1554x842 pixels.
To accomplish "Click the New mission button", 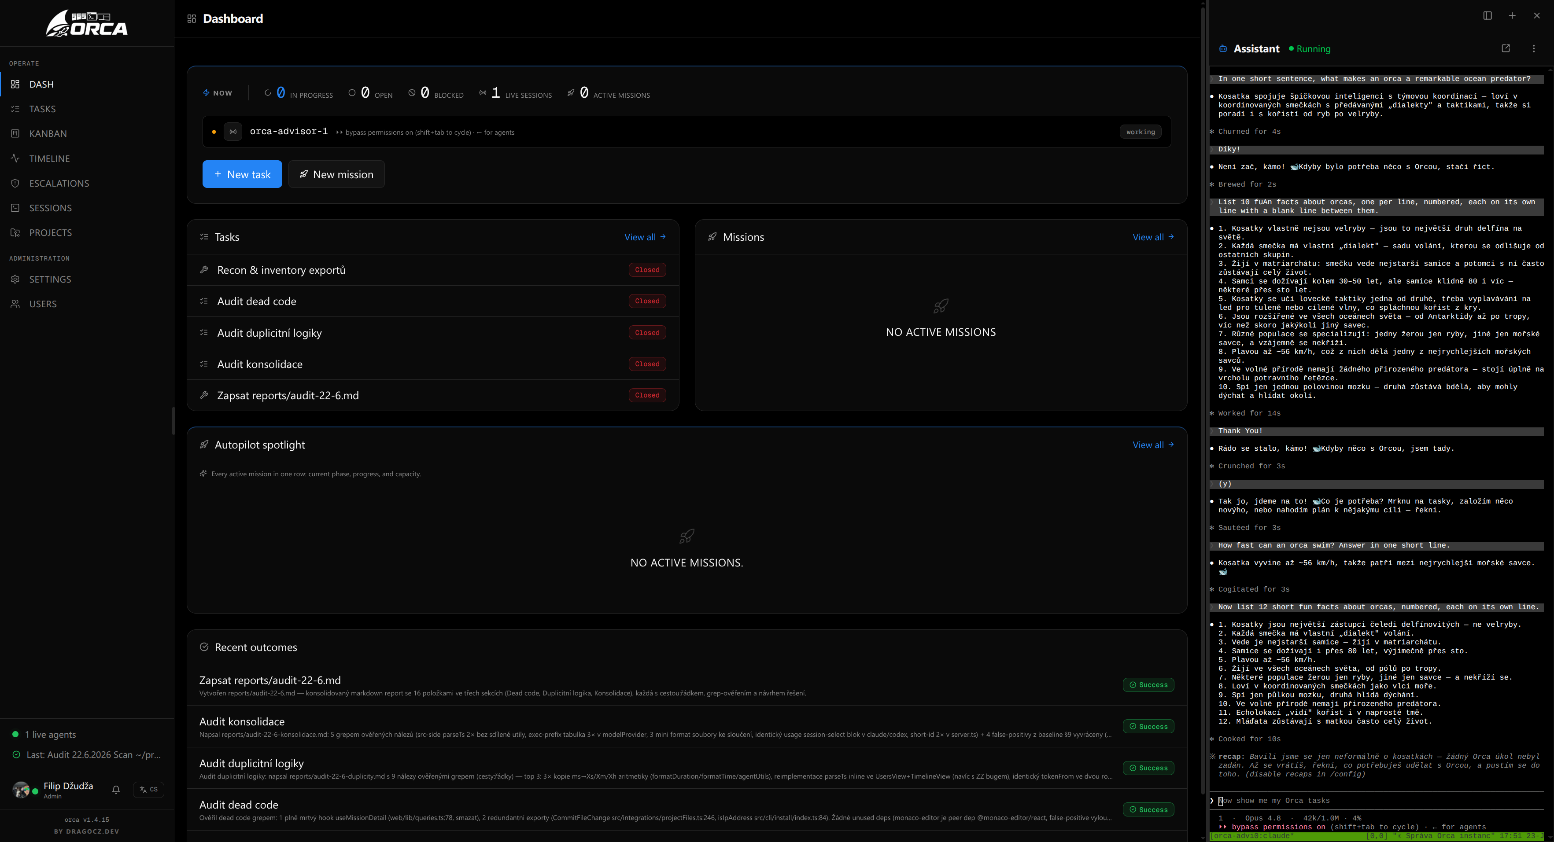I will (336, 174).
